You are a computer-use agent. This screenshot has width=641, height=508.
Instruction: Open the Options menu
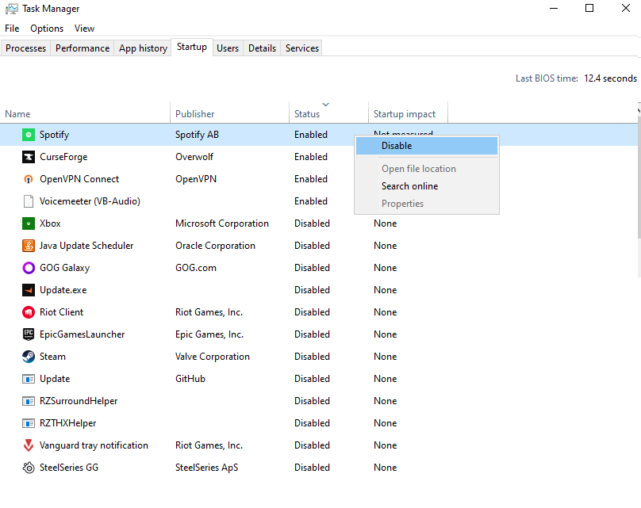click(47, 29)
